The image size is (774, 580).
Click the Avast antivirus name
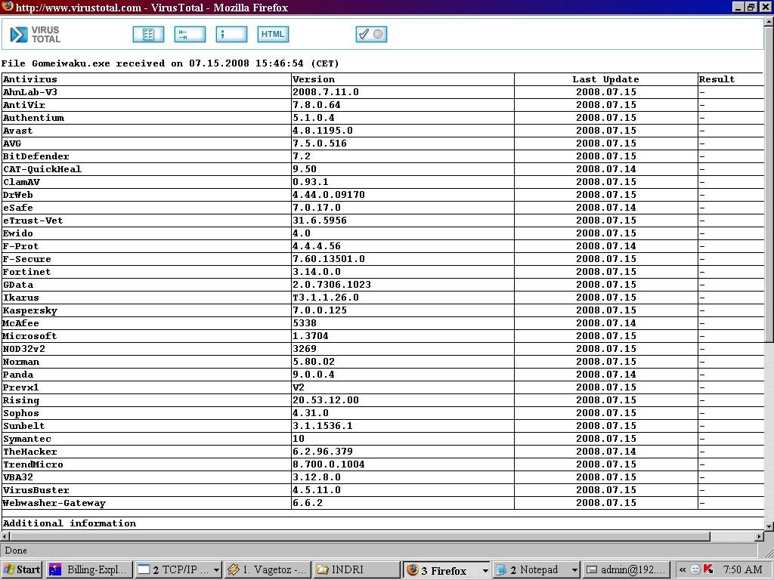[18, 131]
